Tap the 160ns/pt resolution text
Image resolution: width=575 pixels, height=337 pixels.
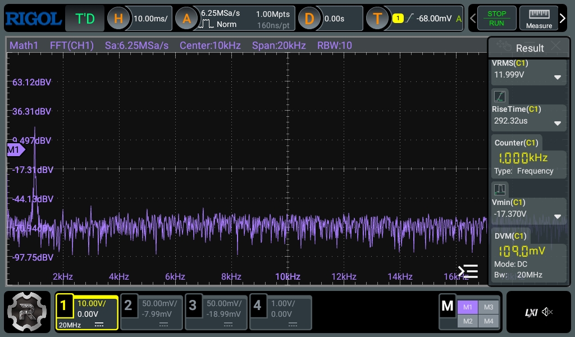pyautogui.click(x=273, y=25)
